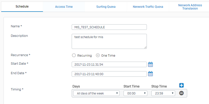Click the Start Date text field
The image size is (209, 104).
(x=109, y=64)
